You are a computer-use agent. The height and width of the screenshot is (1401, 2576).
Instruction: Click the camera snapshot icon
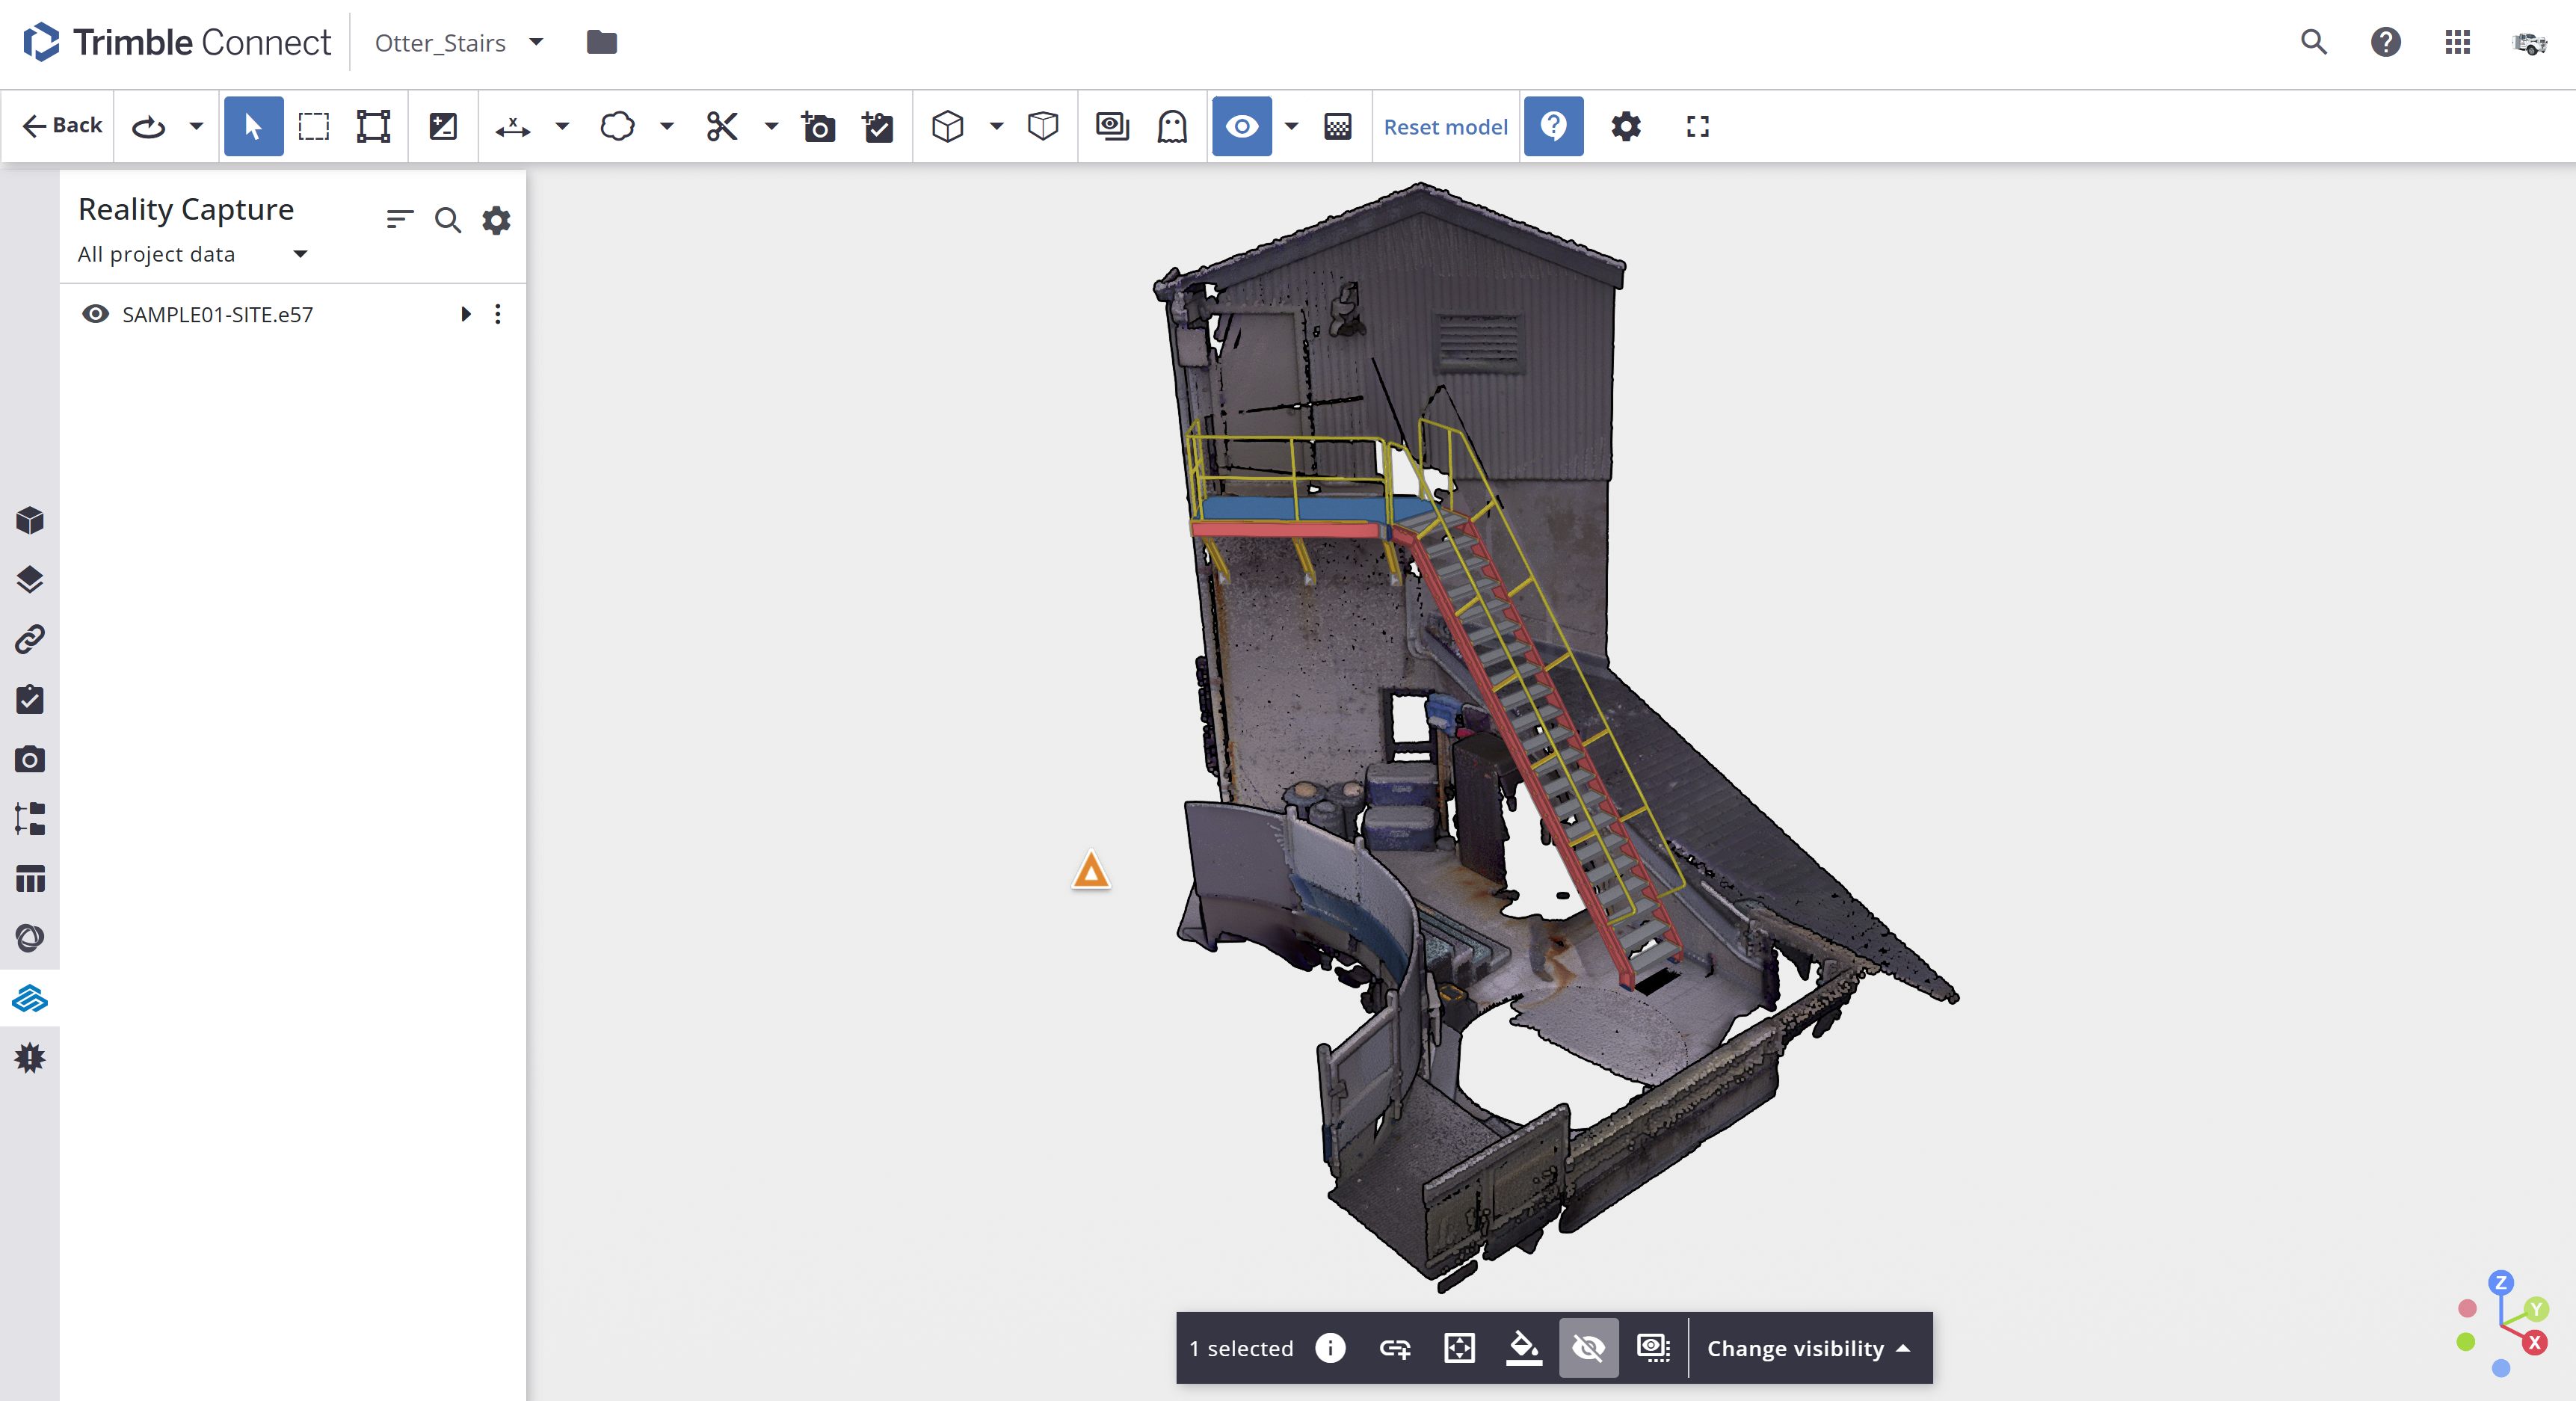click(818, 127)
